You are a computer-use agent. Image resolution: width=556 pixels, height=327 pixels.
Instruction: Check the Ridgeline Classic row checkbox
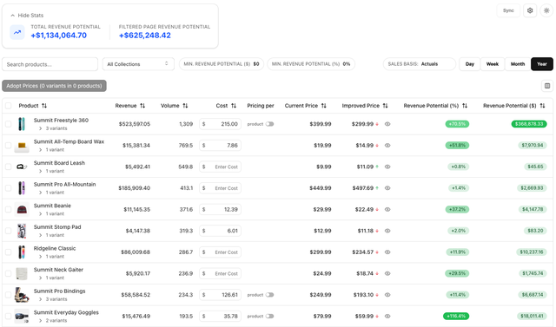click(x=9, y=252)
